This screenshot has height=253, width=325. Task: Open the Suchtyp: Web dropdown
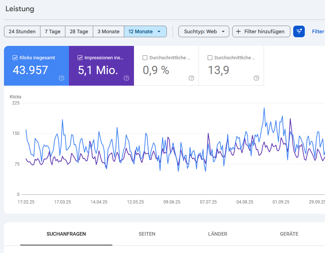click(204, 31)
